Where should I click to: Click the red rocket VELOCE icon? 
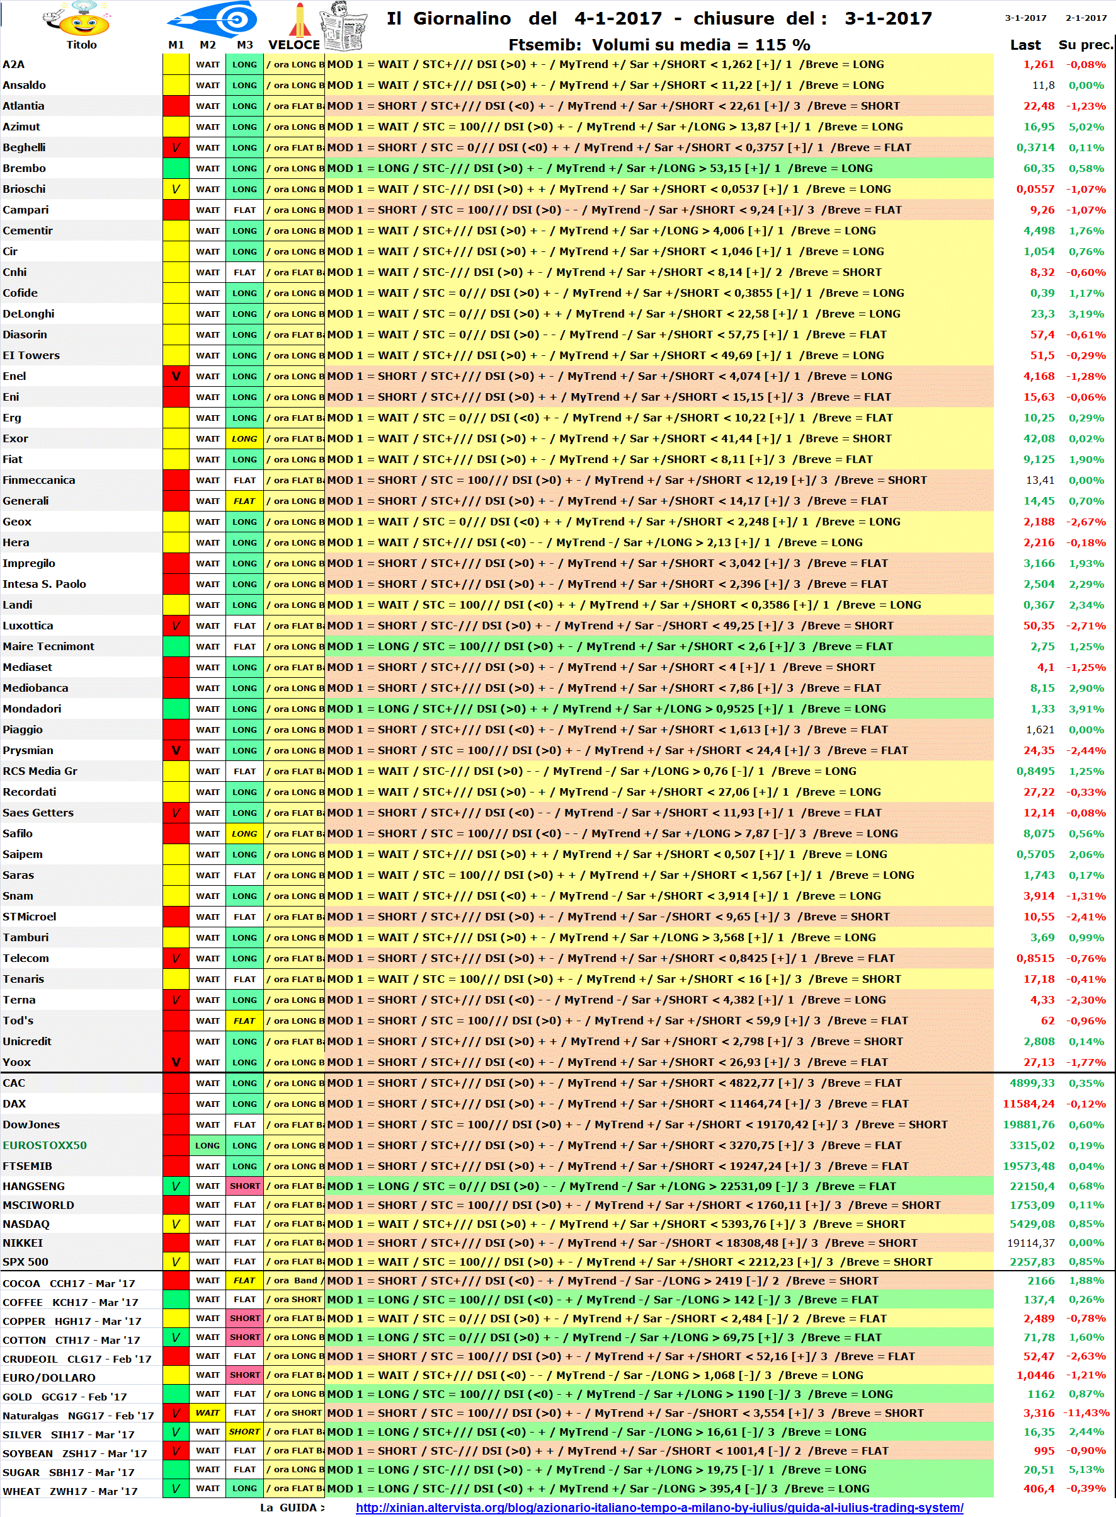[x=299, y=19]
